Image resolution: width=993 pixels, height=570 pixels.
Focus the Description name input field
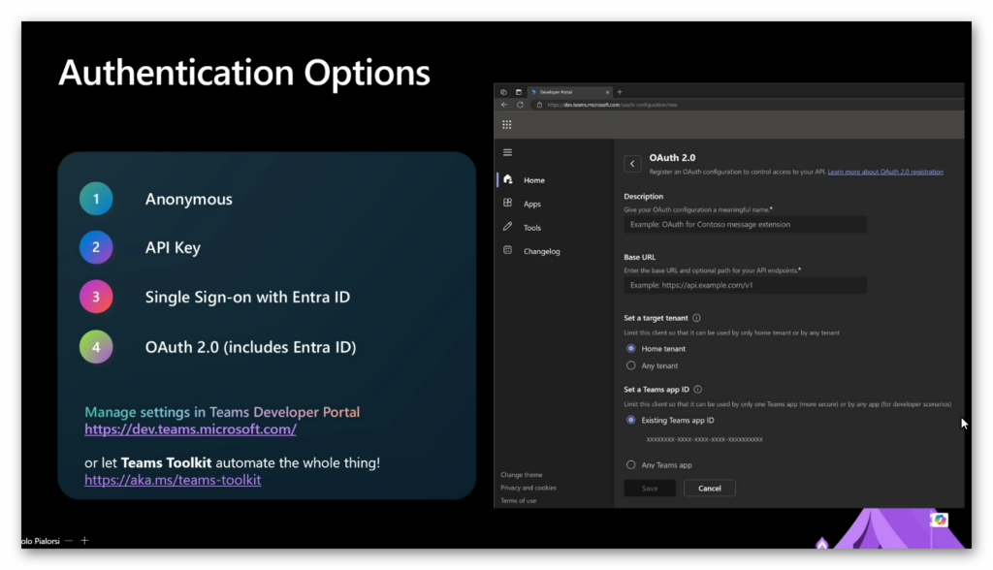[745, 224]
